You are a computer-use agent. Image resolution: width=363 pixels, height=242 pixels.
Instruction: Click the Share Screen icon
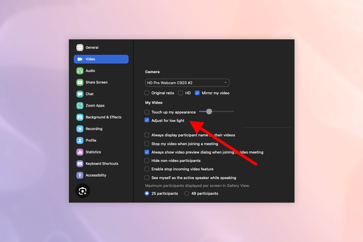(x=80, y=82)
